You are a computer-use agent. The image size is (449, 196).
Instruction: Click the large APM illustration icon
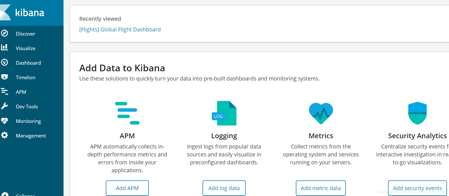tap(127, 113)
